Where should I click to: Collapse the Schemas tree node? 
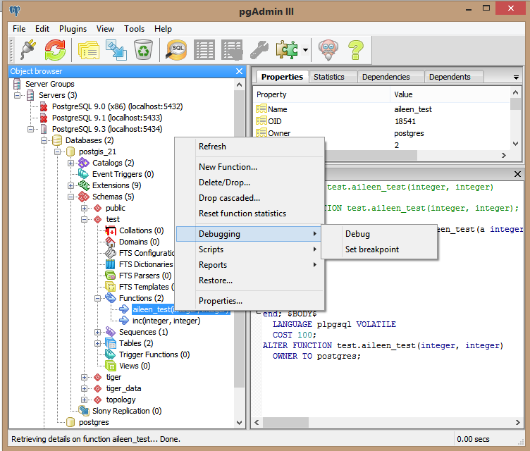71,197
